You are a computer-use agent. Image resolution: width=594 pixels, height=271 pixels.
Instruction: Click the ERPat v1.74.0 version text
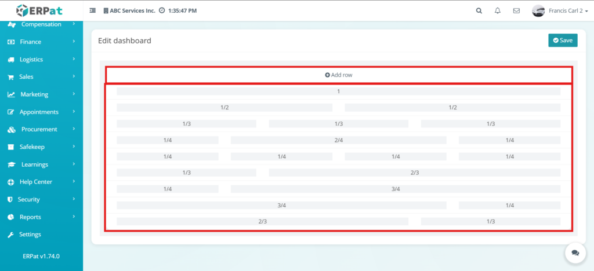(x=41, y=257)
